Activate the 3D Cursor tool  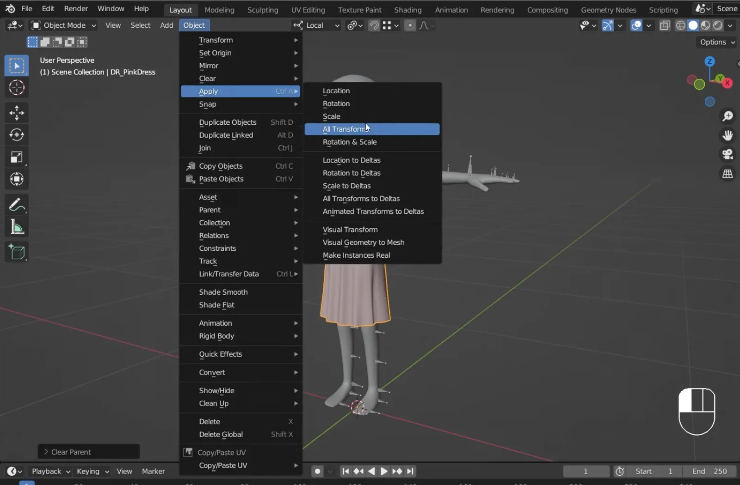tap(17, 87)
